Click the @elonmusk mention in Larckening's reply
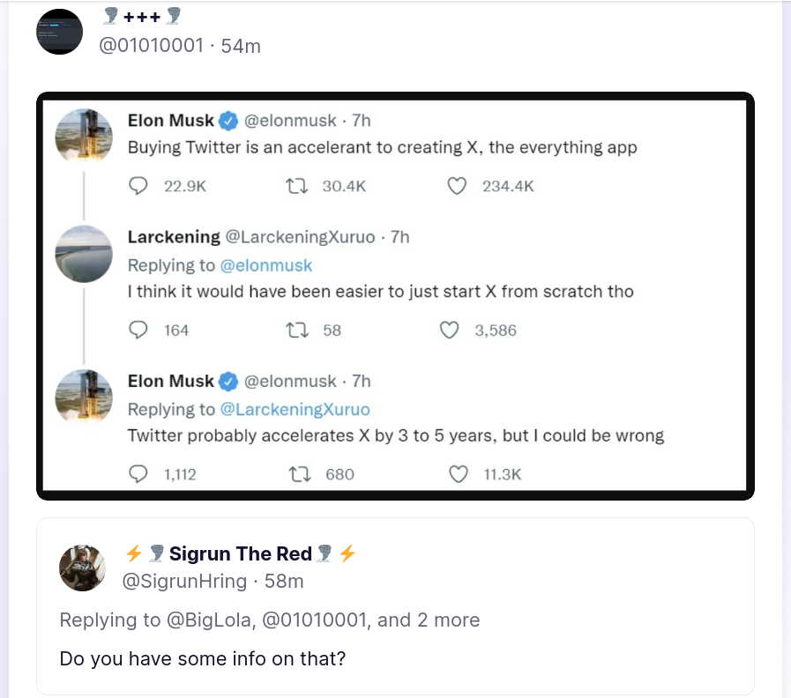This screenshot has height=698, width=791. (x=265, y=265)
